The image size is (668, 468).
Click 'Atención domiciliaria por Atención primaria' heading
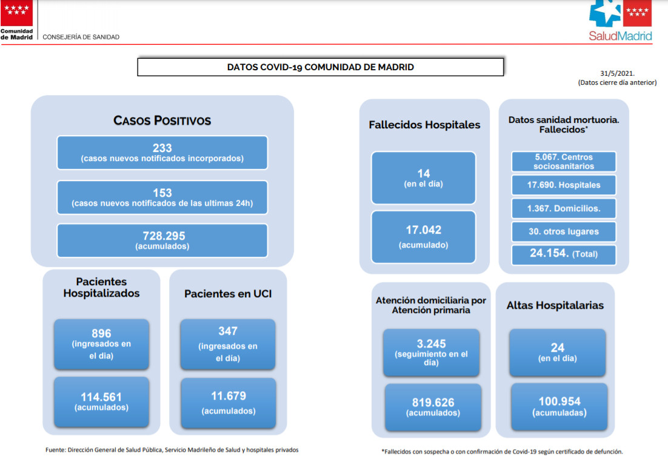click(x=431, y=305)
